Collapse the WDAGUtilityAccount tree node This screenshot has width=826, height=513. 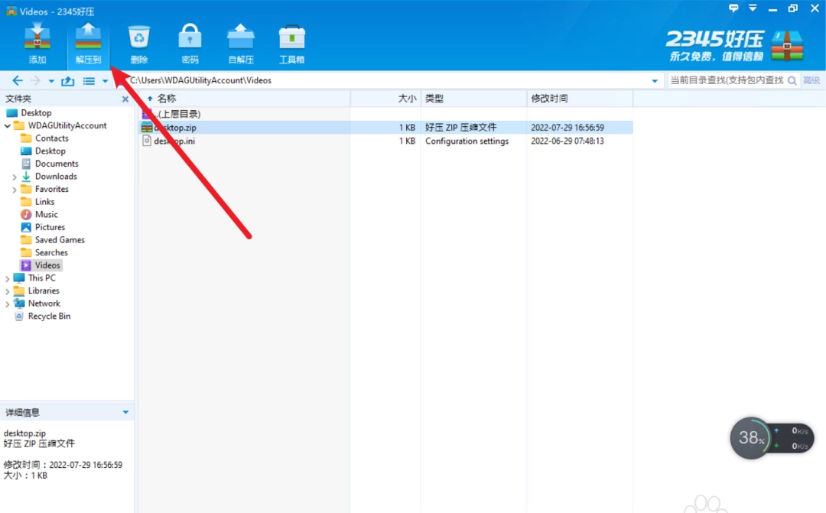click(x=8, y=126)
